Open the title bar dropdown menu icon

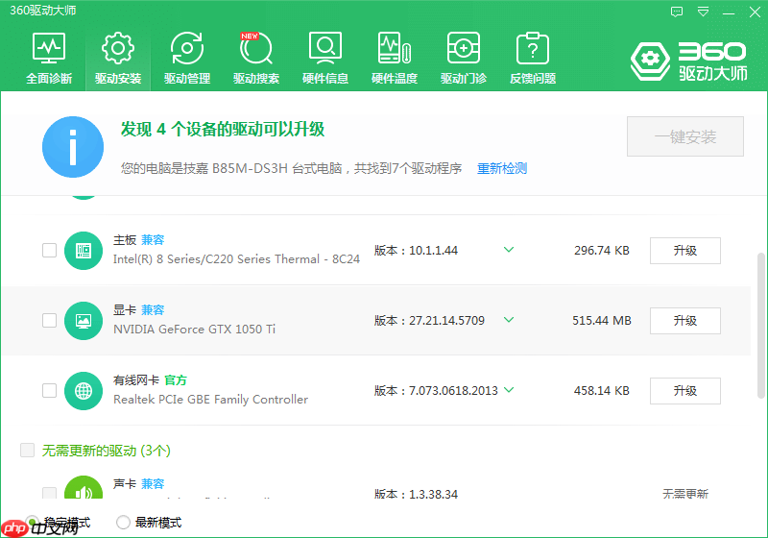pyautogui.click(x=703, y=12)
